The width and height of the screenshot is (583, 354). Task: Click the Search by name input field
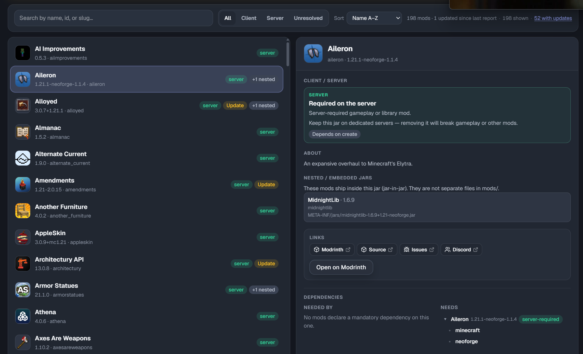coord(113,18)
